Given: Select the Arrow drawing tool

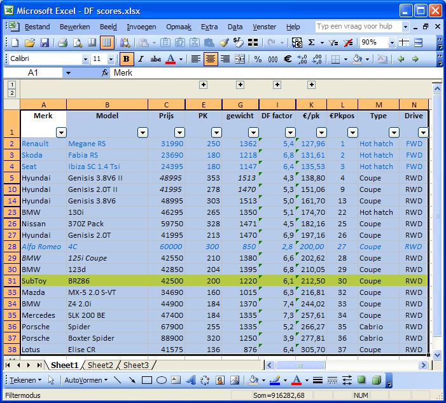Looking at the screenshot, I should click(132, 380).
